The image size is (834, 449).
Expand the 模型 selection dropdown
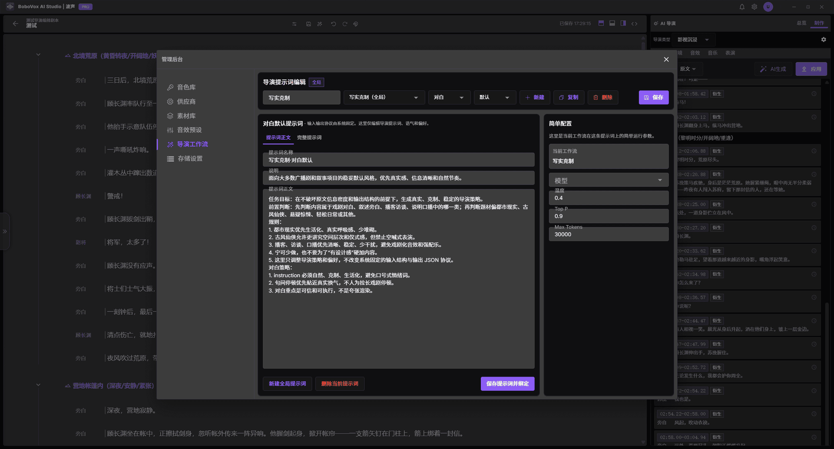[x=608, y=180]
